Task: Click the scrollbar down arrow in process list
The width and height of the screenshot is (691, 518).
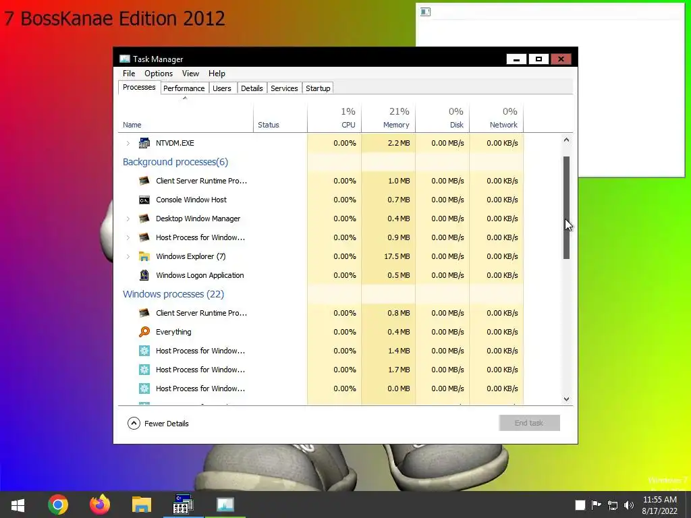Action: click(x=566, y=399)
